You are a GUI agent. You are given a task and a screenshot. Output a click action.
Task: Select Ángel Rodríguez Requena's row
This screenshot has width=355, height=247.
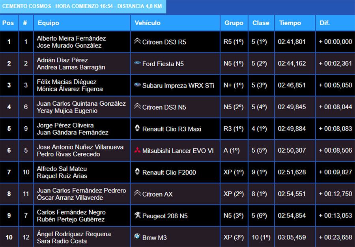coord(74,234)
